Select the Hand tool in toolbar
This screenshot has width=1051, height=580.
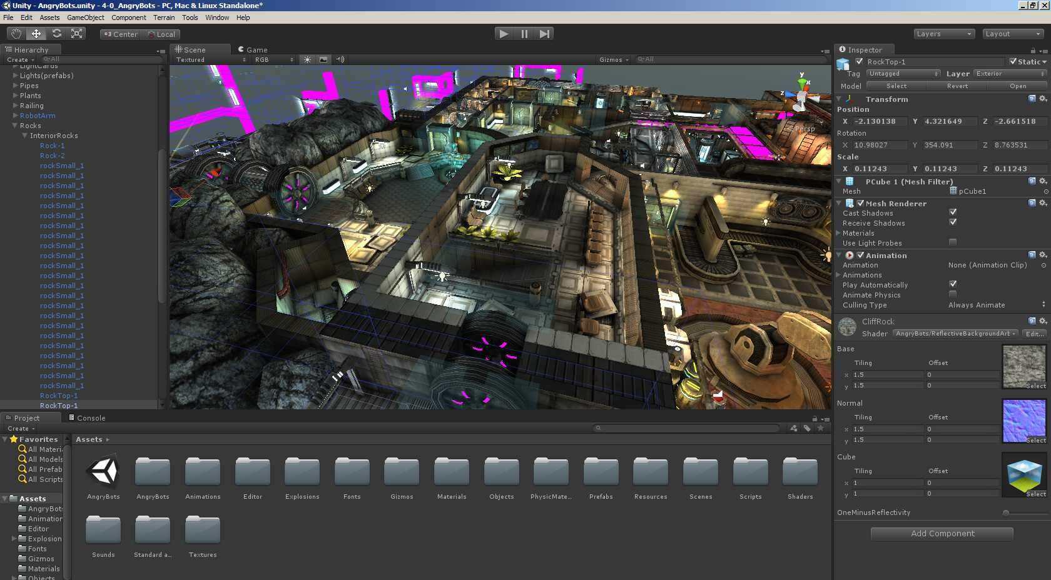pos(16,34)
